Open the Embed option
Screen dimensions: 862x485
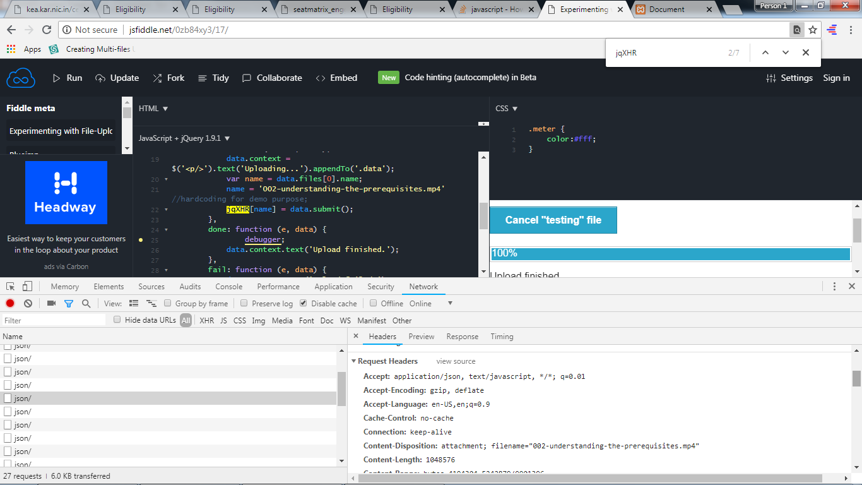pos(336,78)
